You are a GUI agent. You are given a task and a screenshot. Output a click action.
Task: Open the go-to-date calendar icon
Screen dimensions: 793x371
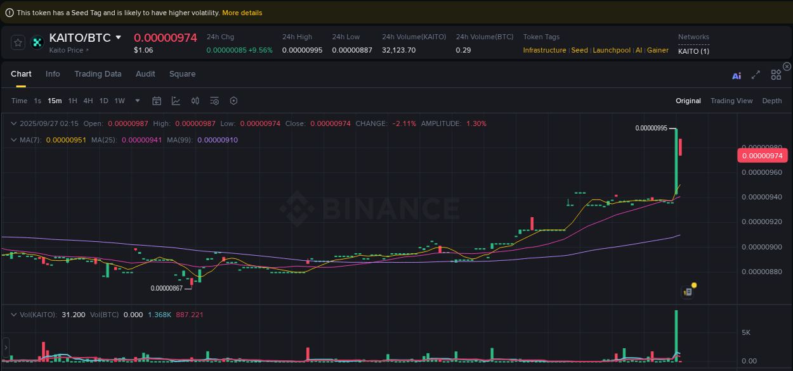click(x=157, y=101)
